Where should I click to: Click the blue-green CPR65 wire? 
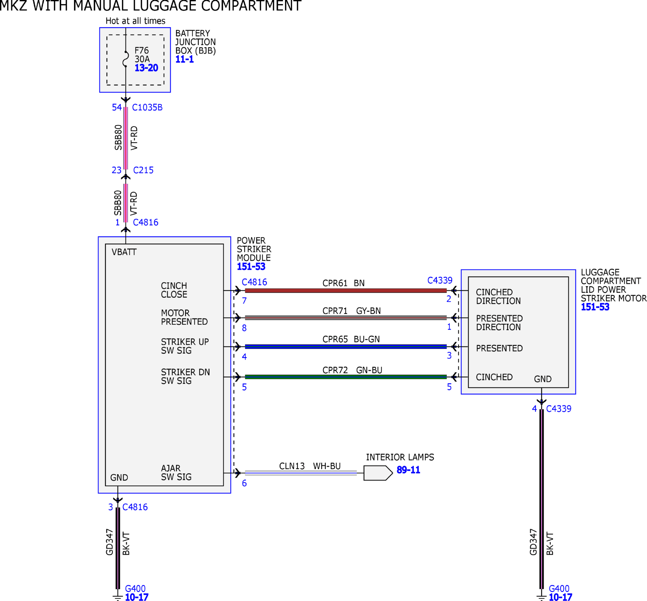346,347
